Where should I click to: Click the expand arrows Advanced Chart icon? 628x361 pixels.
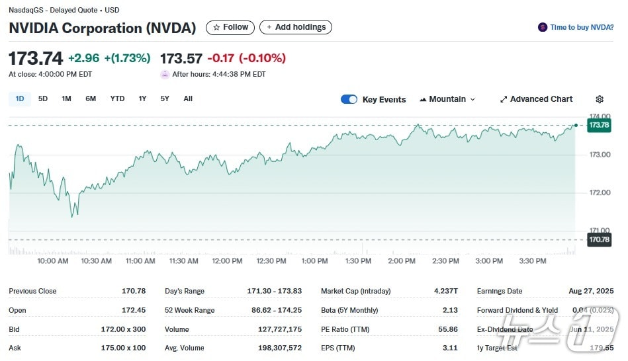pos(504,99)
